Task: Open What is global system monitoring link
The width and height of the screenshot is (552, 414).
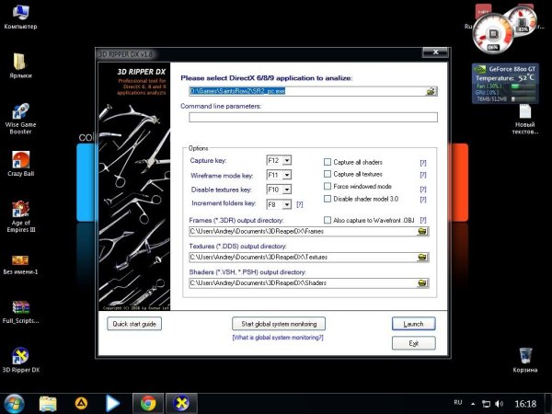Action: tap(278, 338)
